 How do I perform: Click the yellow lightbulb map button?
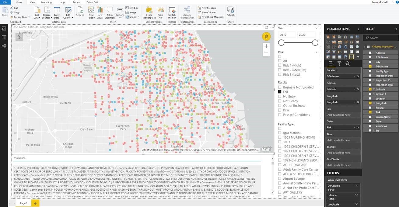(x=266, y=37)
